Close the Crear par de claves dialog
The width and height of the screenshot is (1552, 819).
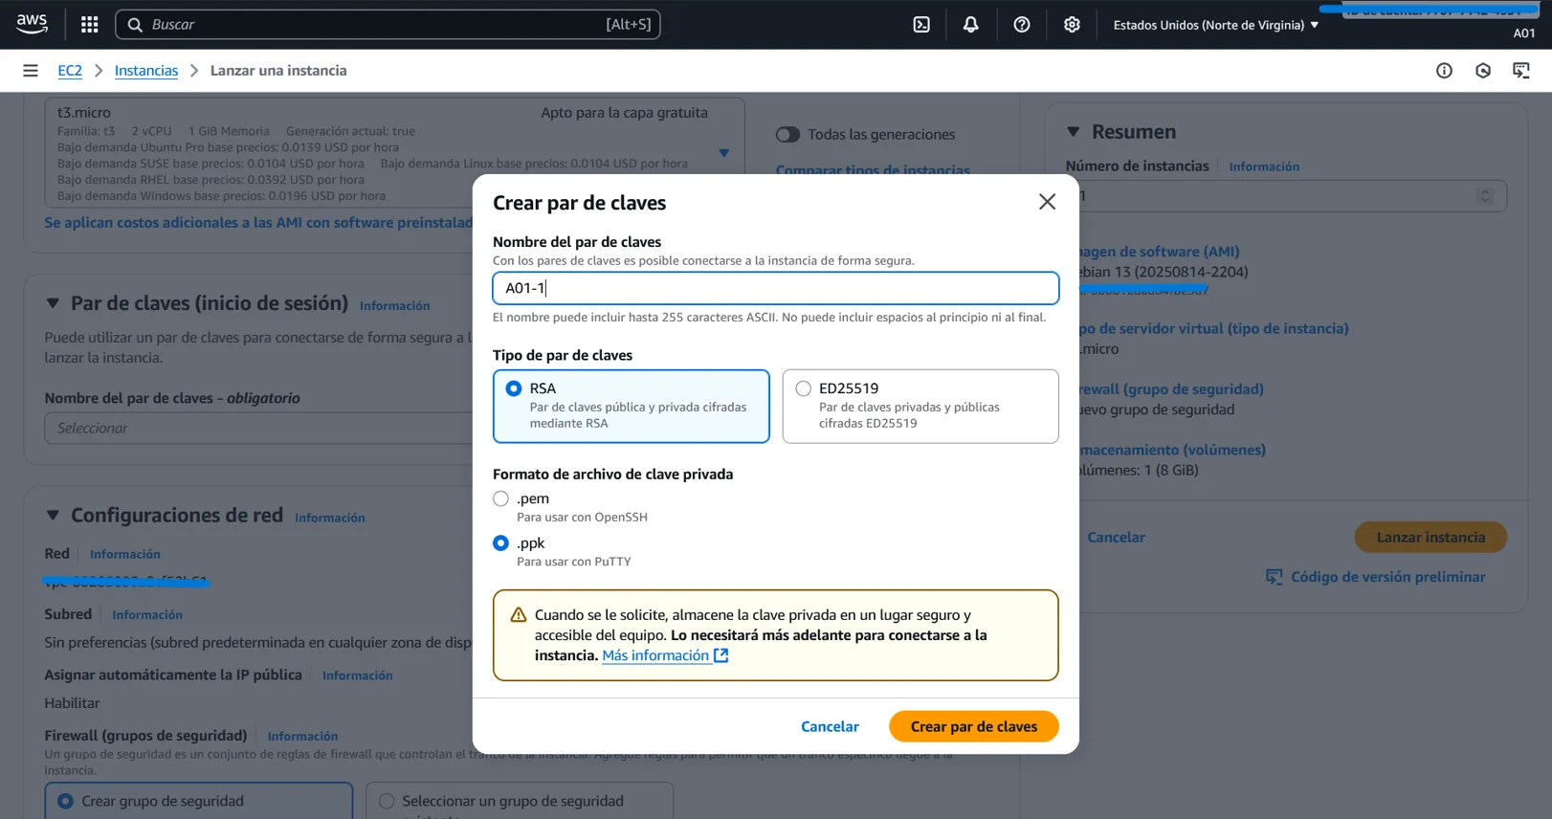pos(1047,202)
